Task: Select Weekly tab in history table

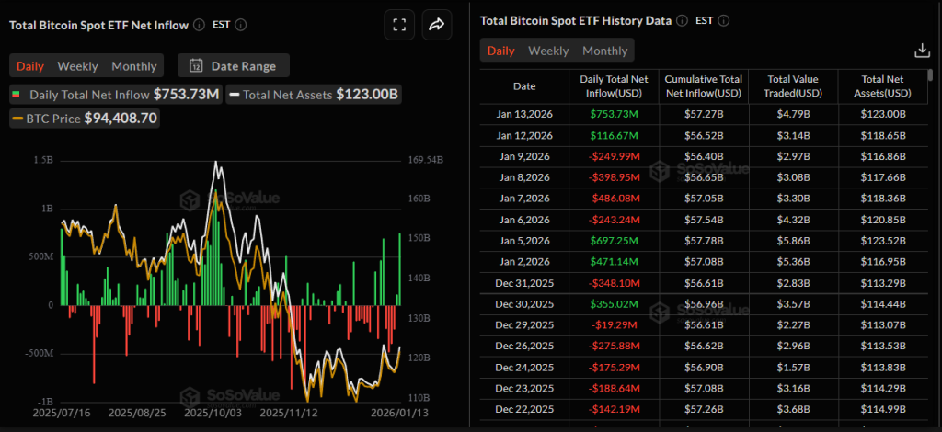Action: click(x=548, y=51)
